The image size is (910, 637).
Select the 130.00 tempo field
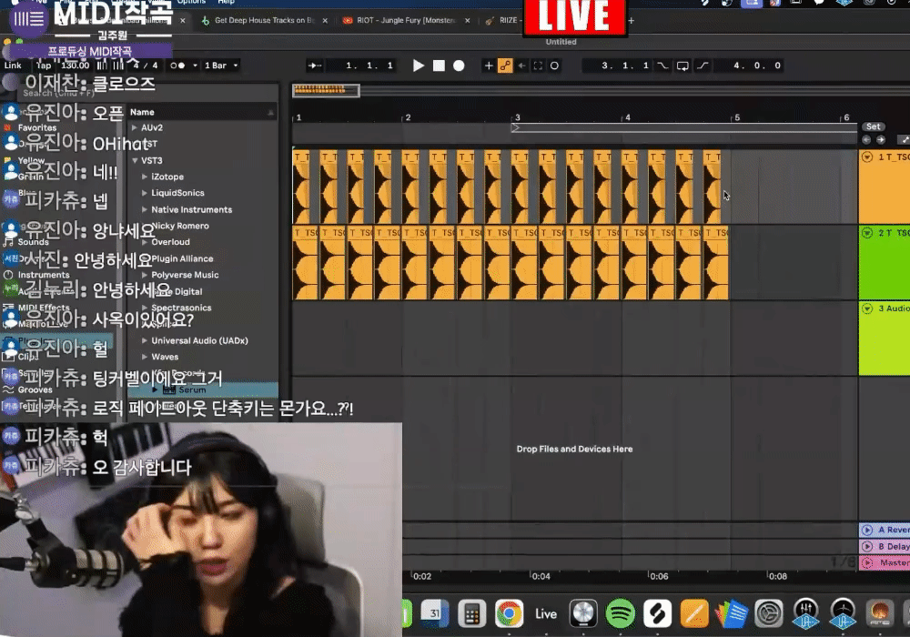click(x=76, y=66)
